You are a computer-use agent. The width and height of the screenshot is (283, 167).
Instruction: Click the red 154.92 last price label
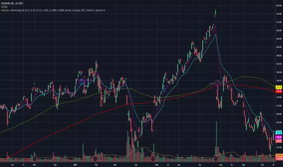tap(279, 141)
